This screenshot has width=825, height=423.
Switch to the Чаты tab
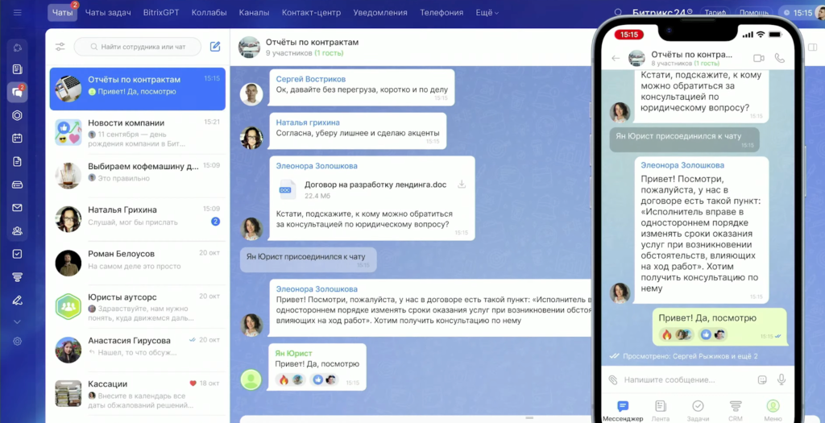coord(62,13)
